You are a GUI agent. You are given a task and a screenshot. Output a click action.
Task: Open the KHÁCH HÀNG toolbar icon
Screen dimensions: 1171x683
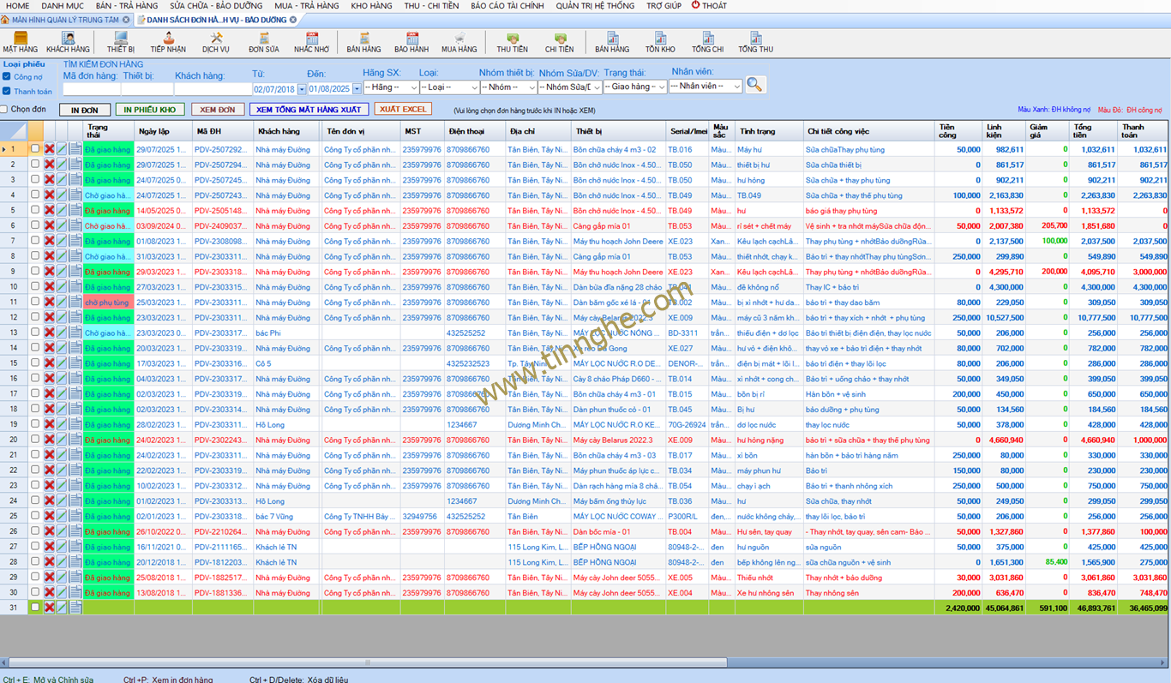[x=68, y=42]
